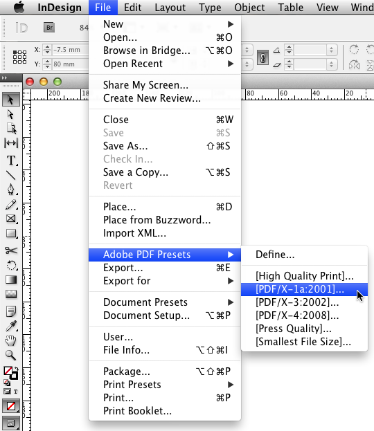Expand the tools panel double arrow

(x=4, y=78)
